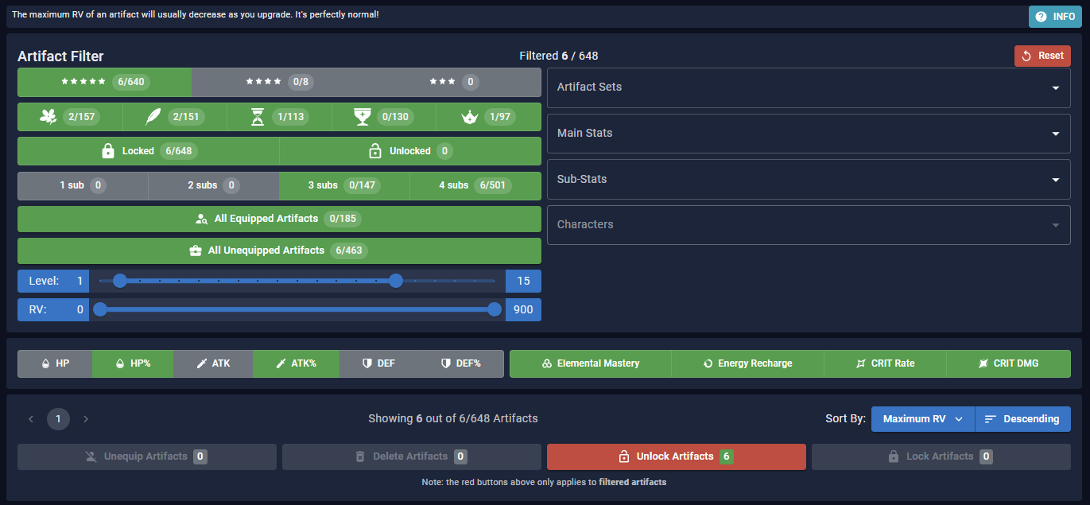Open the Main Stats dropdown

809,134
